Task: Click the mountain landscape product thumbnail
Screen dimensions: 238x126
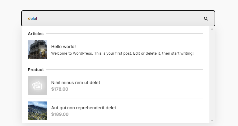Action: (x=37, y=111)
